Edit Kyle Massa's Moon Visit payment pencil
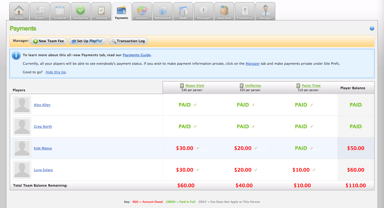Screen dimensions: 384x208 [x=198, y=148]
